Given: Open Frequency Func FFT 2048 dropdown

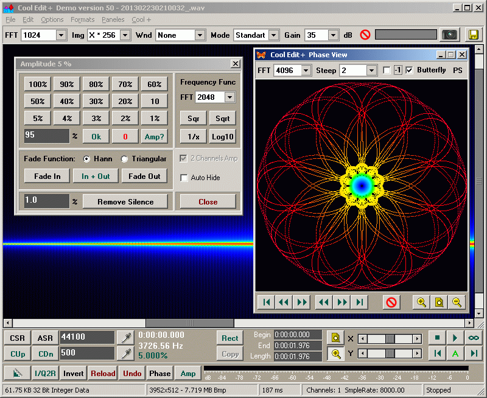Looking at the screenshot, I should point(230,97).
